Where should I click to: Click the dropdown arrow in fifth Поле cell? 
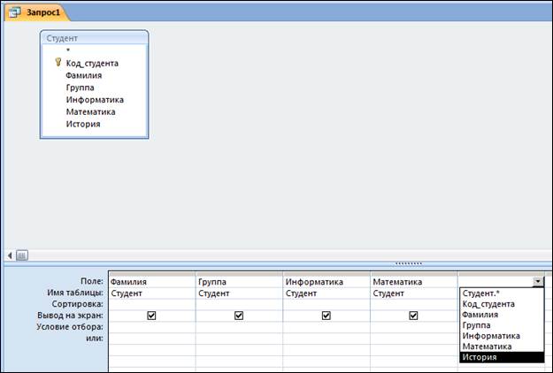point(538,281)
